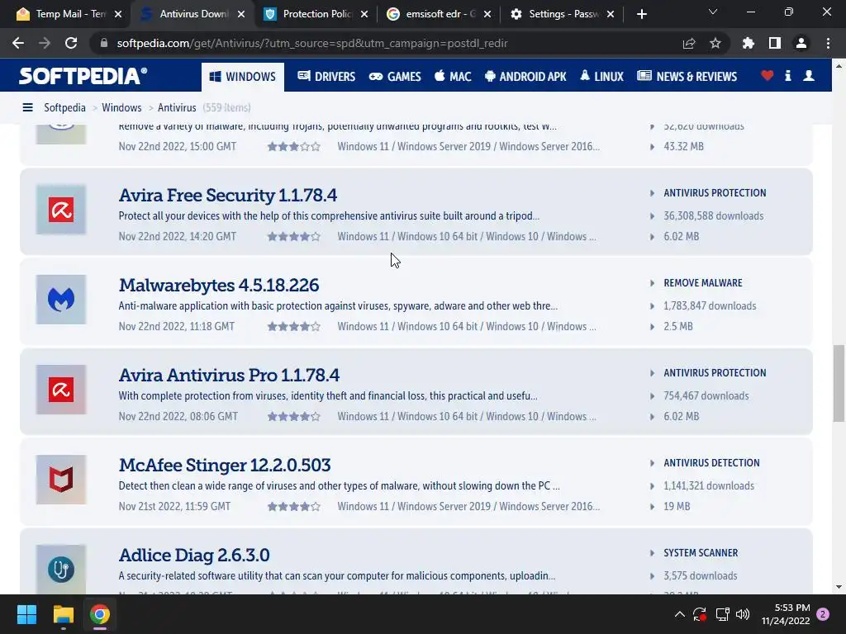Click the Avira Free Security app icon
Image resolution: width=846 pixels, height=634 pixels.
61,210
